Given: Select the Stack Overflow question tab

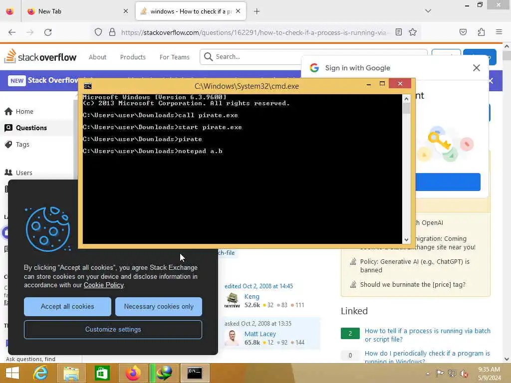Looking at the screenshot, I should [x=191, y=11].
